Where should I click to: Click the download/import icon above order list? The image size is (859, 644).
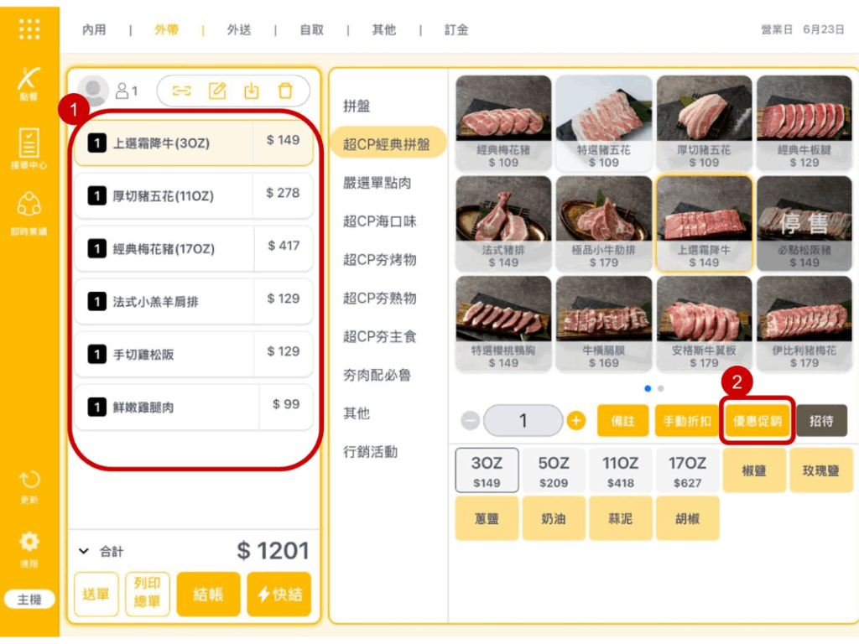[x=252, y=91]
